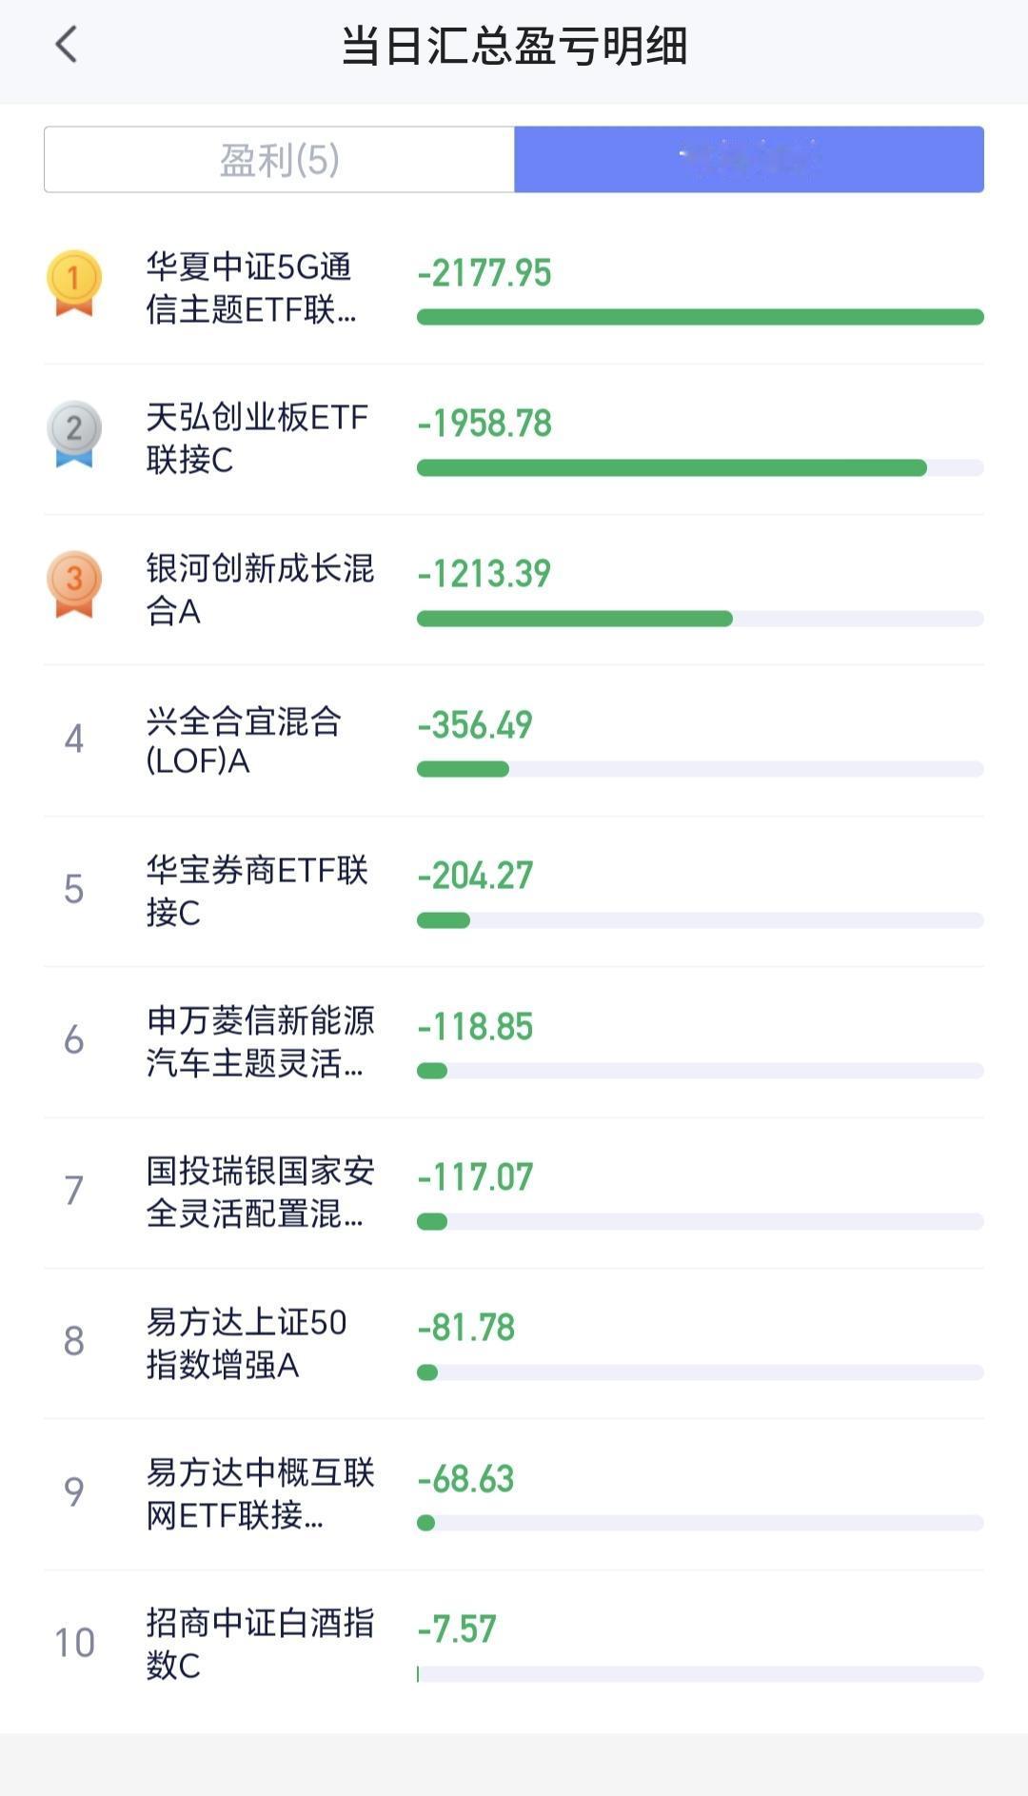Screen dimensions: 1028x1796
Task: Select 申万菱信新能源汽车主题 fund
Action: pos(260,1041)
